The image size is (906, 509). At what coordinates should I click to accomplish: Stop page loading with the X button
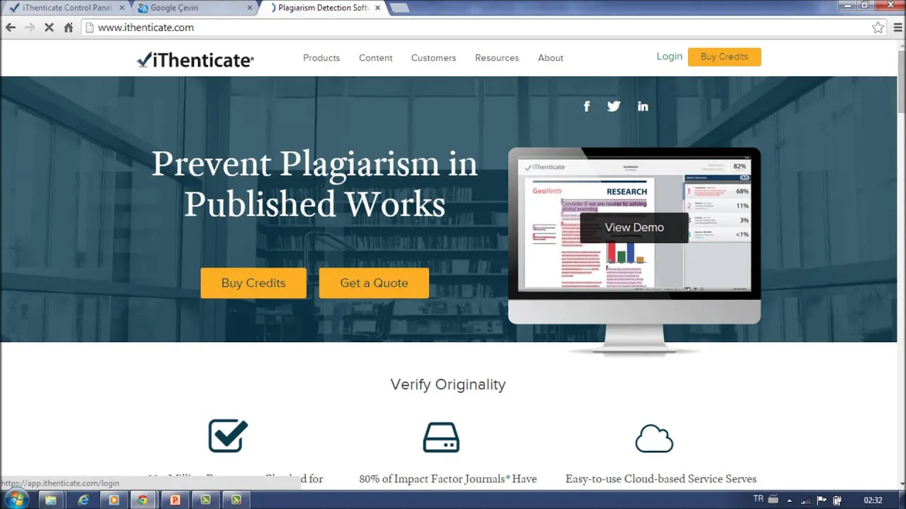coord(49,28)
